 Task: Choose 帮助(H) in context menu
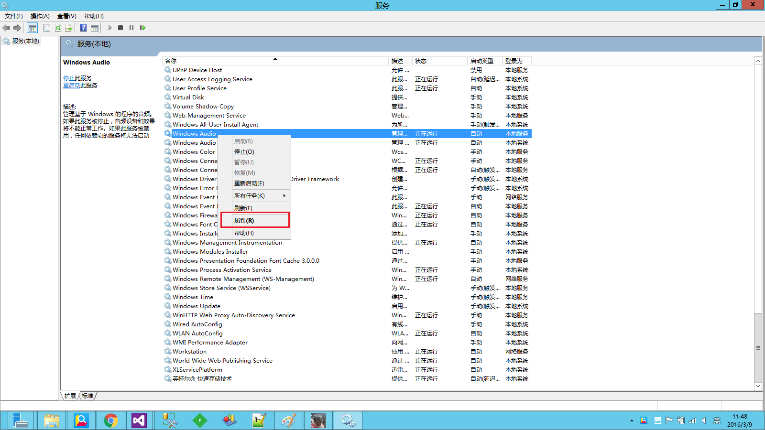point(254,233)
